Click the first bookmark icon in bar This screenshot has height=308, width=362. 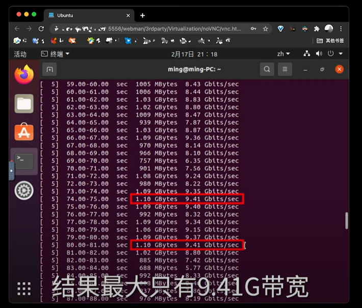17,41
